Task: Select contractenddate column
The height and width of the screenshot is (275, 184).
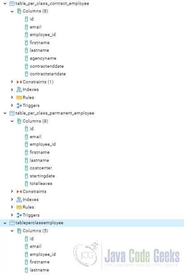Action: point(47,66)
